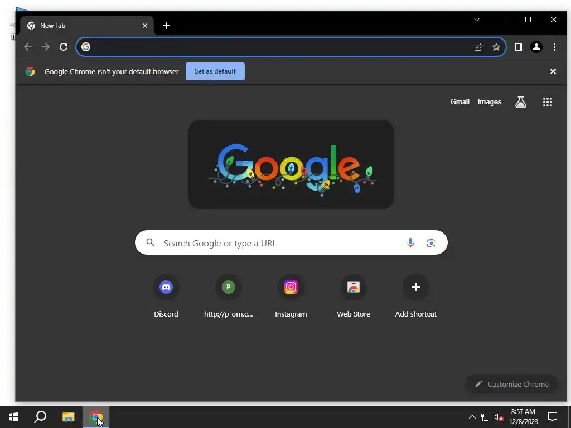Click Add shortcut tile
571x428 pixels.
[416, 296]
